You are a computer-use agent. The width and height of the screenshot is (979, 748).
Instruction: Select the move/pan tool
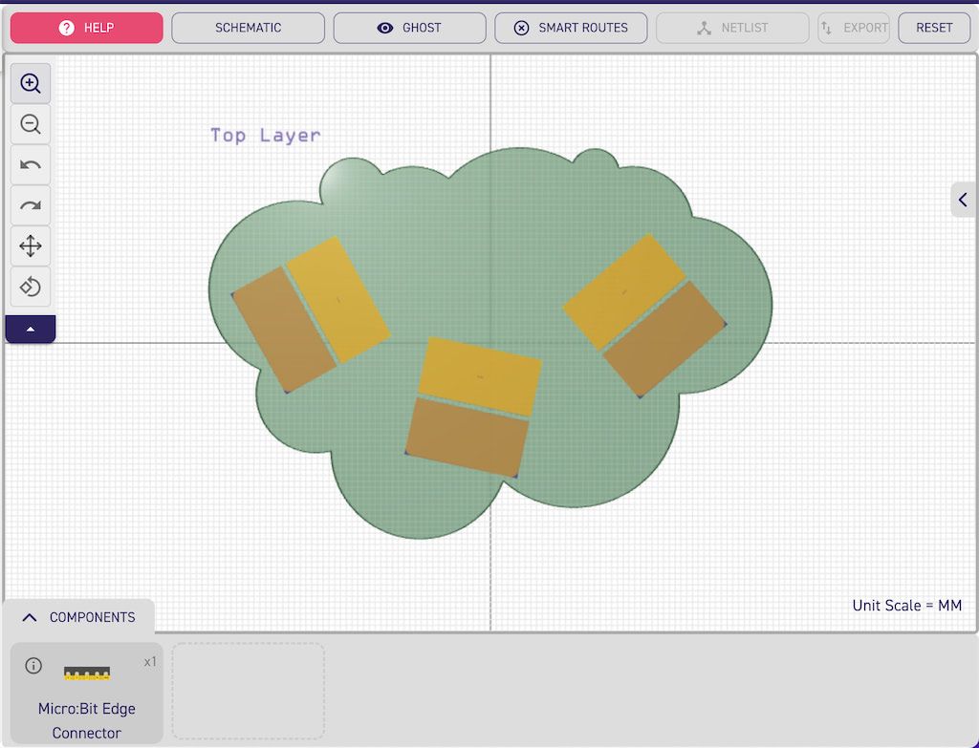click(31, 246)
